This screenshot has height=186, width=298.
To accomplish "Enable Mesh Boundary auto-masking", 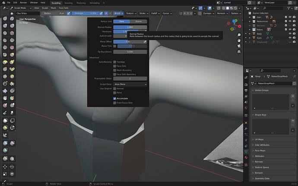I will tap(114, 70).
